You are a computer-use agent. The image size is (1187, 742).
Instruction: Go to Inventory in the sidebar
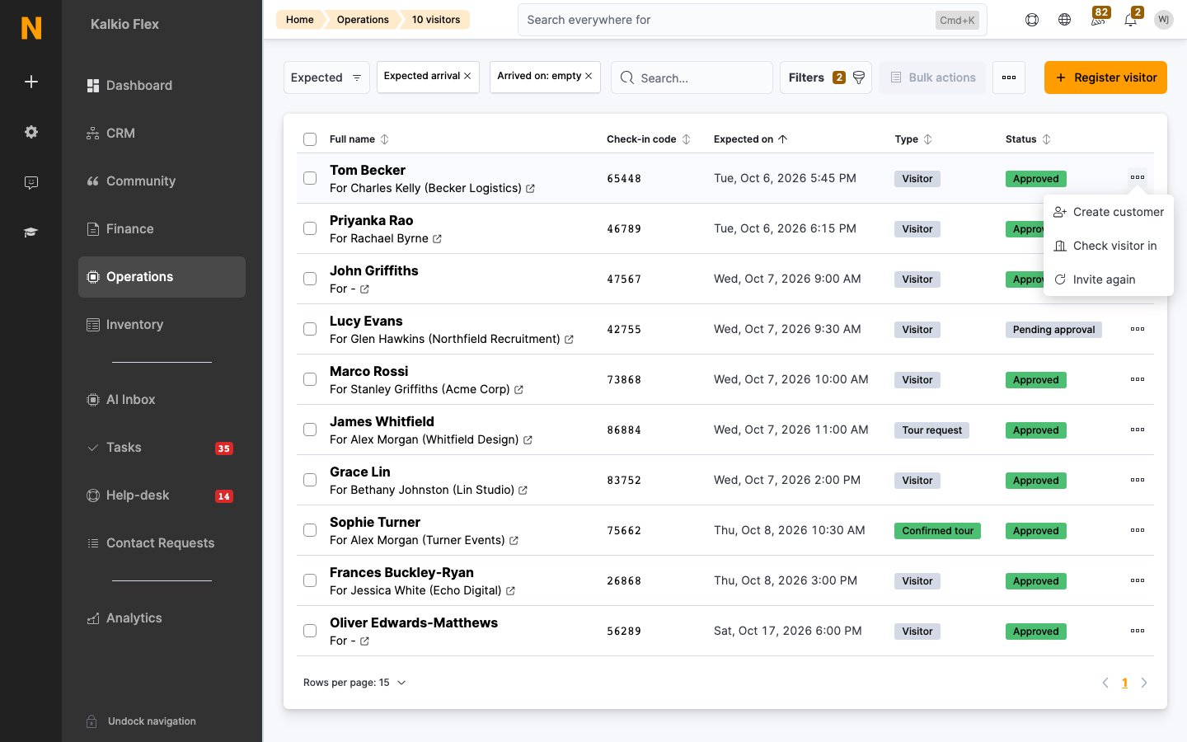tap(162, 325)
